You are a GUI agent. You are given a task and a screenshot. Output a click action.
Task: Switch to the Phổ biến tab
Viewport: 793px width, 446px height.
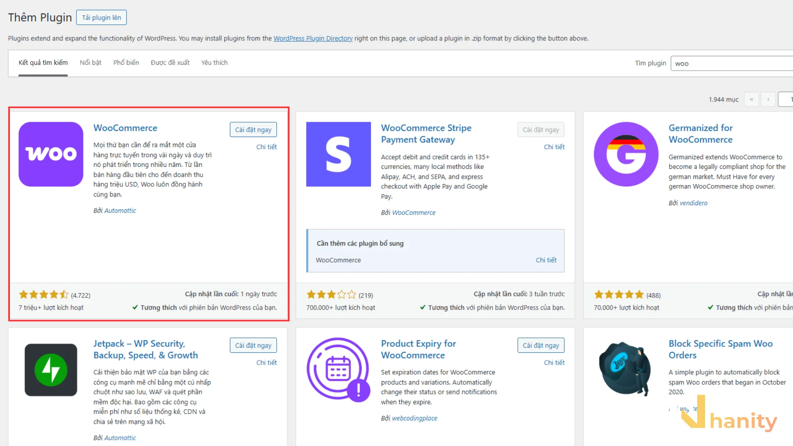[x=126, y=63]
